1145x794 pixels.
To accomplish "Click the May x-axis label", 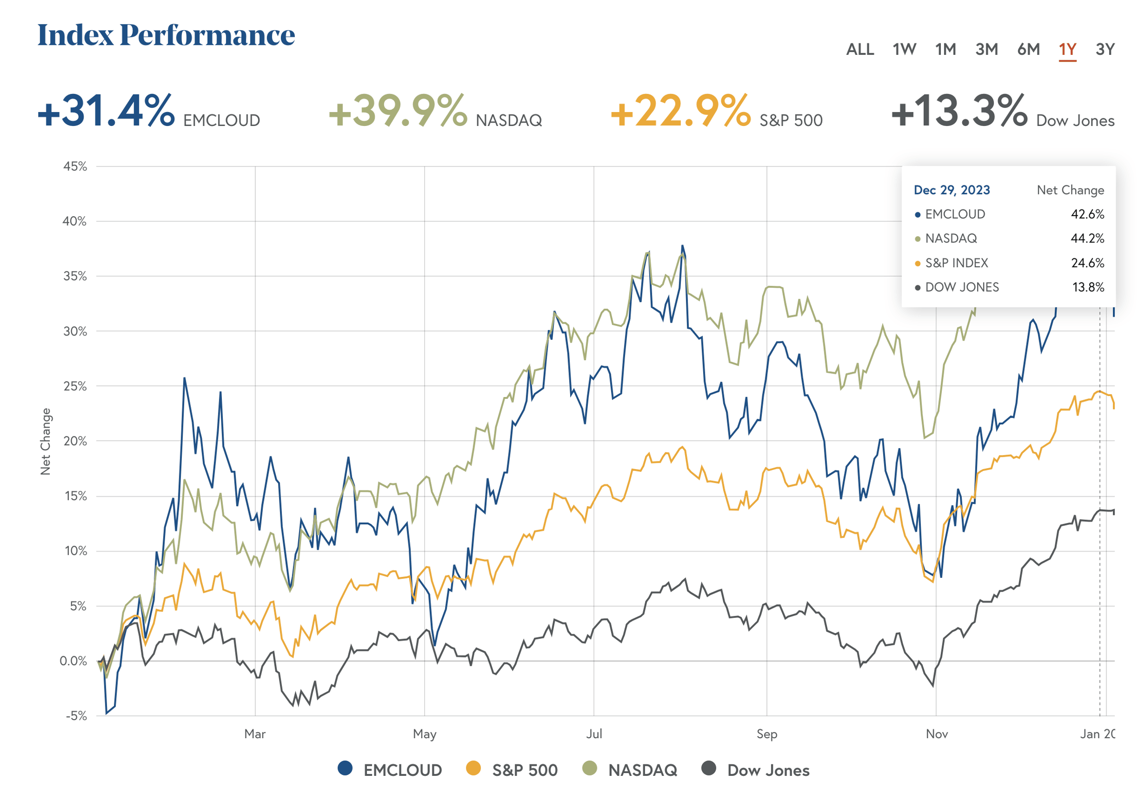I will [x=424, y=734].
